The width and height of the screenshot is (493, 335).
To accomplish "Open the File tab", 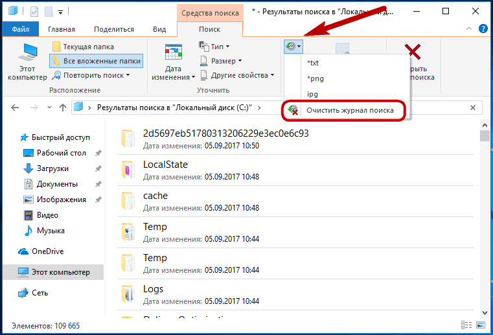I will point(21,29).
